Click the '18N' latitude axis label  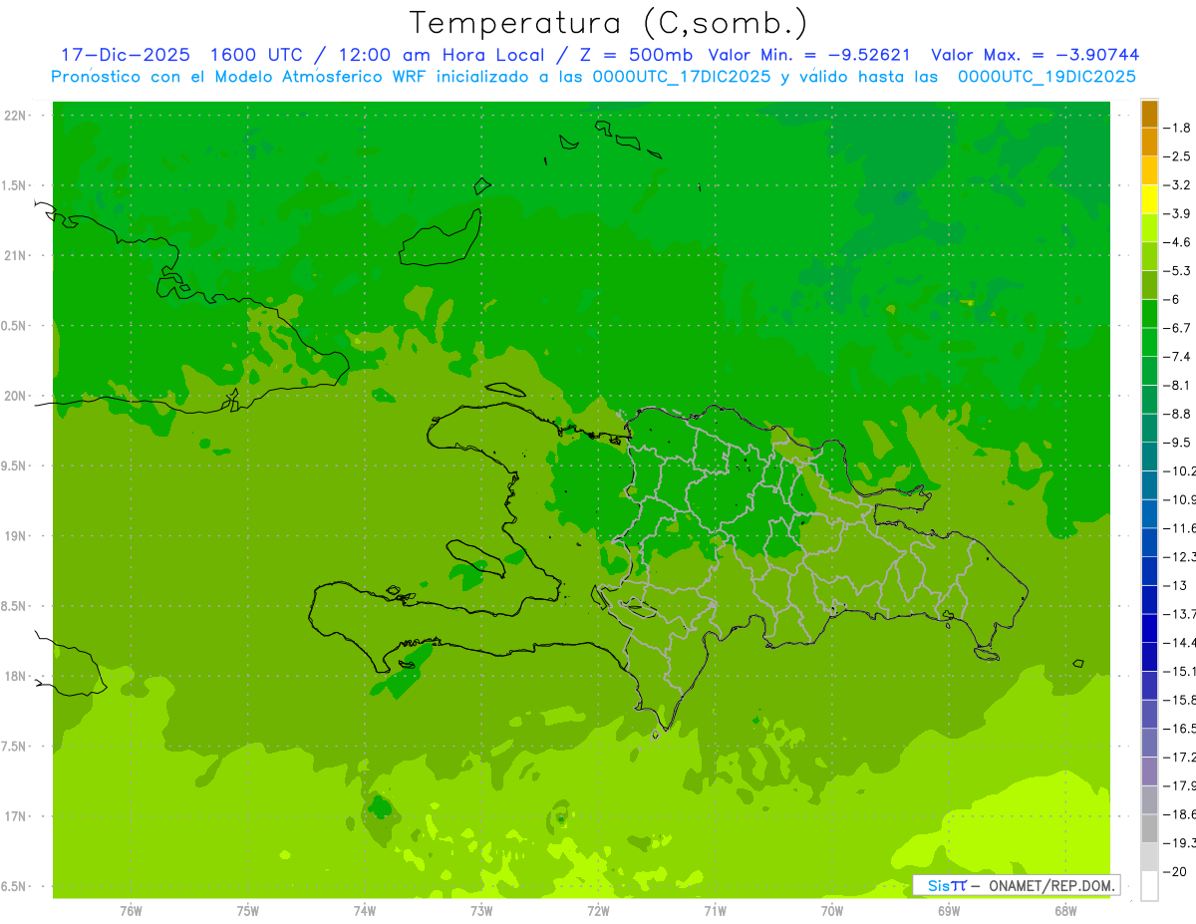[x=15, y=677]
